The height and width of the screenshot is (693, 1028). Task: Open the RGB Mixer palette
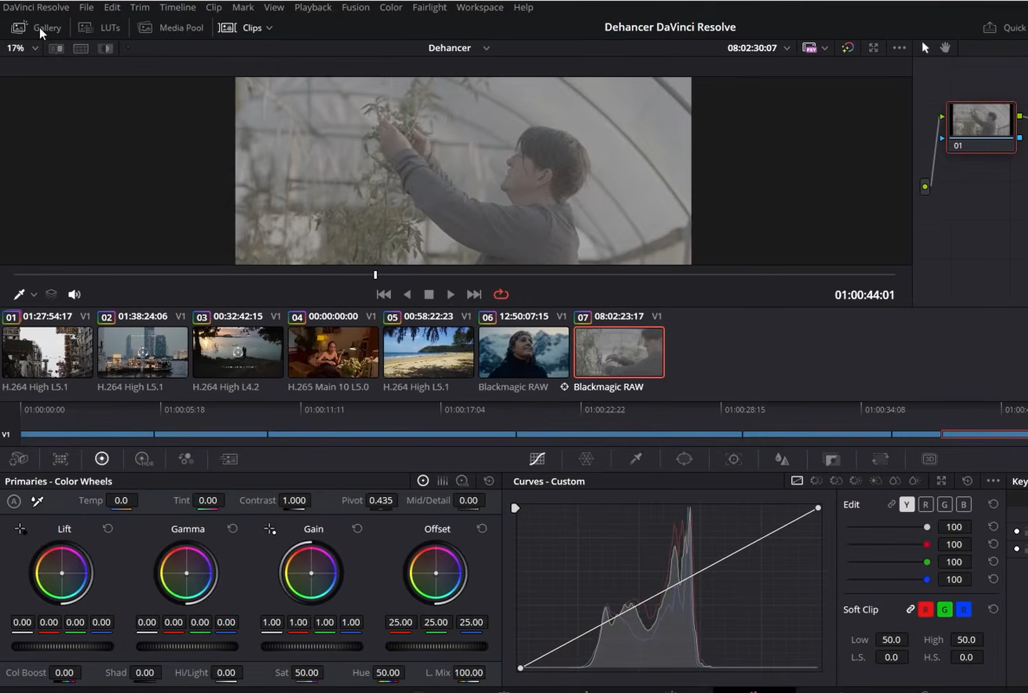pos(186,459)
